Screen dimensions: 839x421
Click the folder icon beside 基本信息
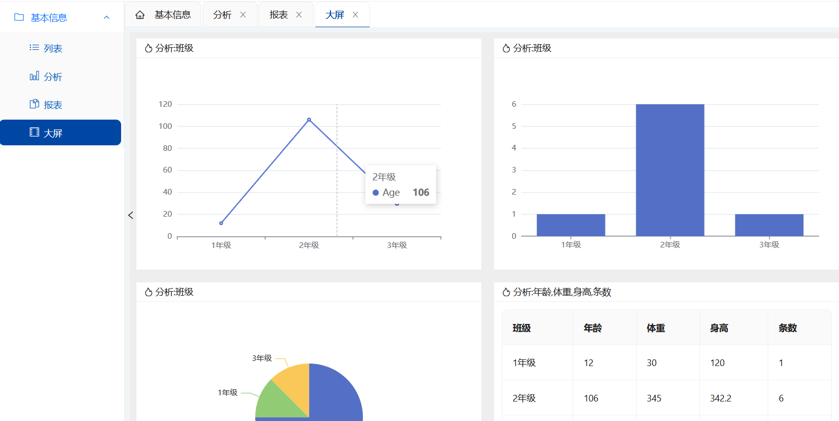(x=19, y=17)
